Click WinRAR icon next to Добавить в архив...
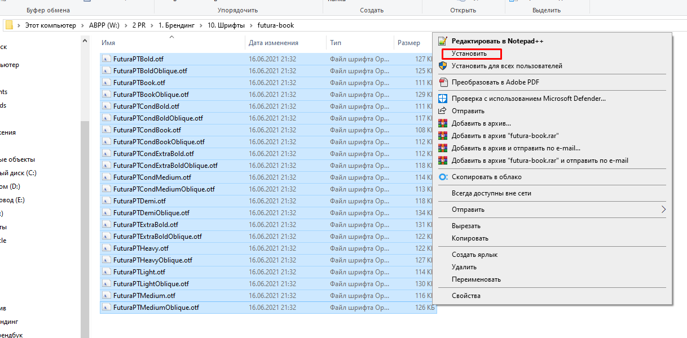 [443, 123]
